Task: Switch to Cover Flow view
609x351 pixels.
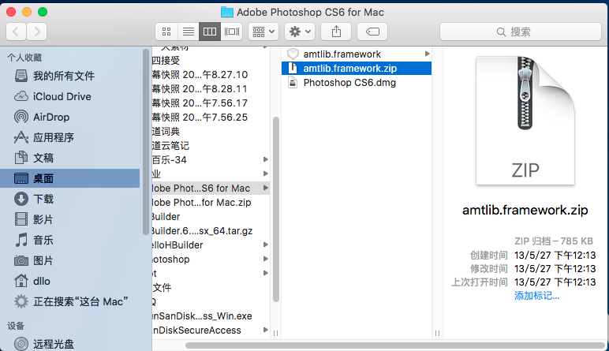Action: [232, 32]
